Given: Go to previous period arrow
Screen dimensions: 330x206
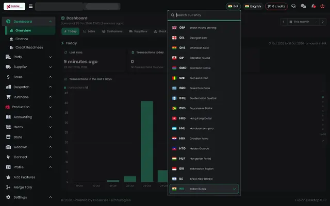Looking at the screenshot, I should coord(284,22).
